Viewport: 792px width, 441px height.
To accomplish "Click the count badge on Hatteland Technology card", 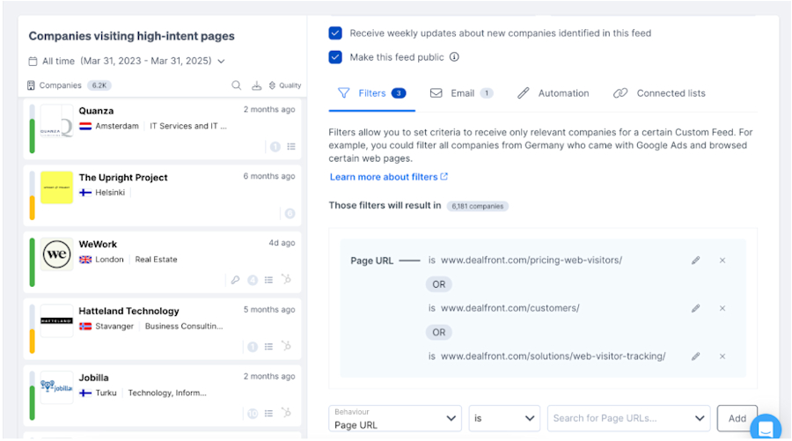I will (x=253, y=347).
